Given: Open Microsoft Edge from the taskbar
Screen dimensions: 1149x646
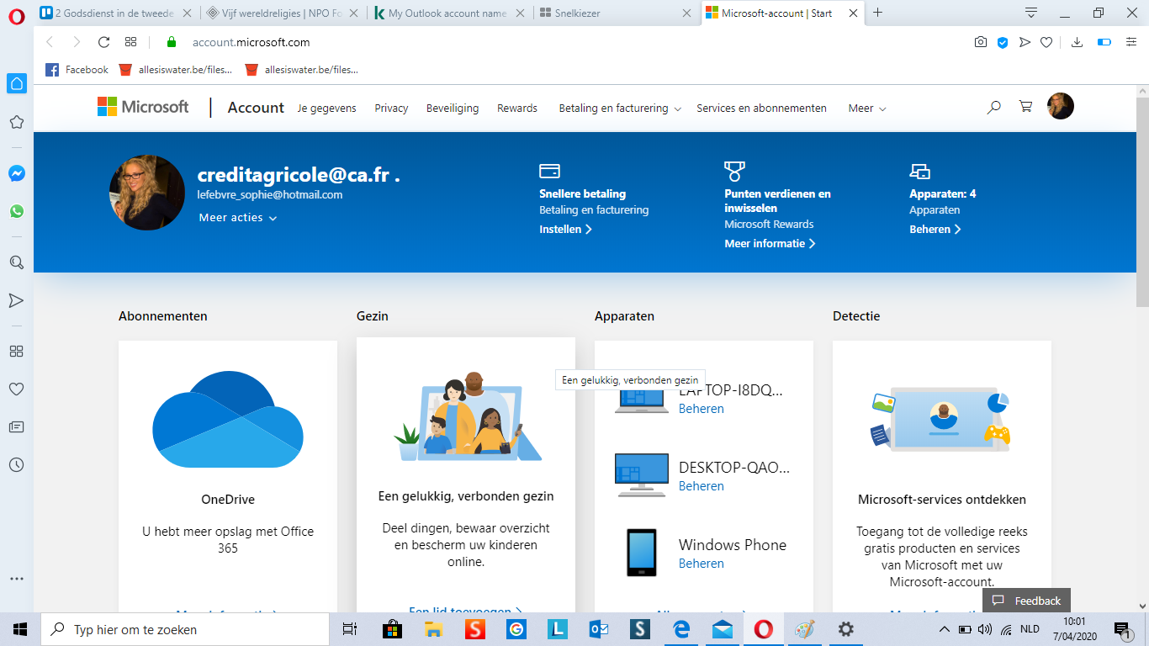Looking at the screenshot, I should tap(681, 629).
